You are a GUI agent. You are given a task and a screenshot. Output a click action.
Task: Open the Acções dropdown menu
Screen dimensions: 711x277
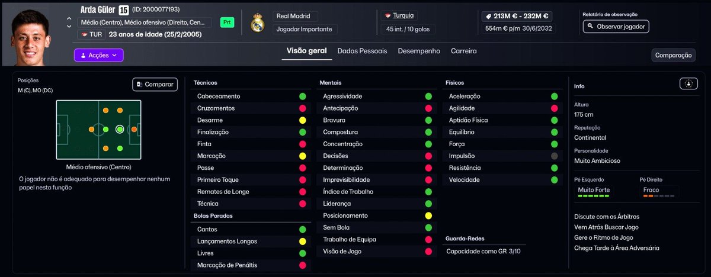click(99, 55)
